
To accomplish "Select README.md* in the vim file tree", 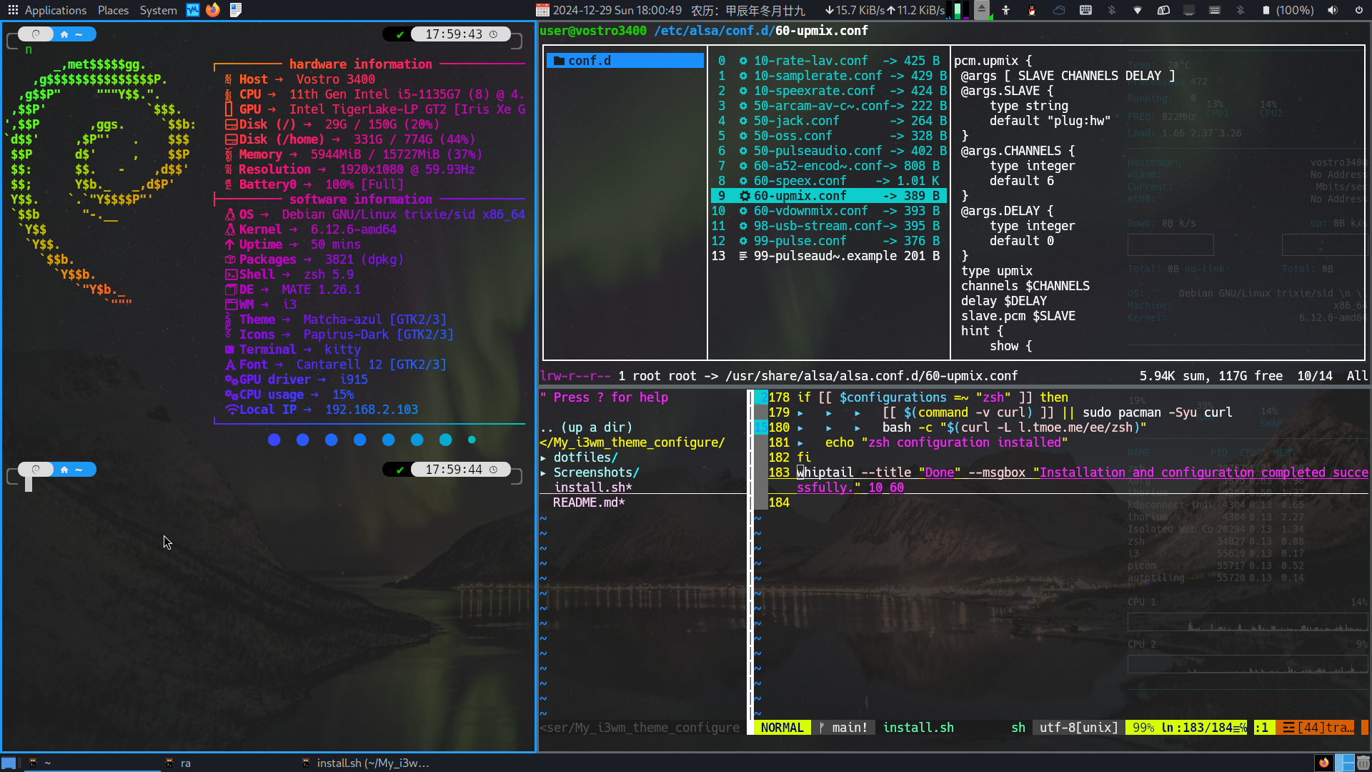I will click(x=588, y=503).
